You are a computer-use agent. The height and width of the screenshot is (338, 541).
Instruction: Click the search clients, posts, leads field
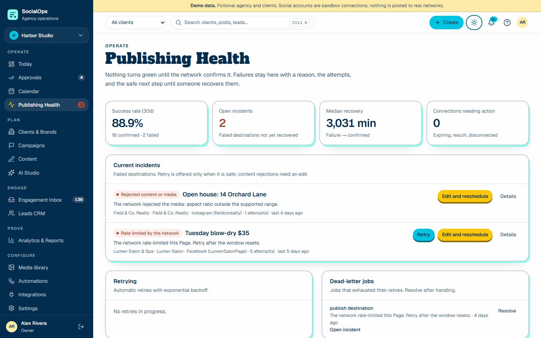tap(243, 23)
